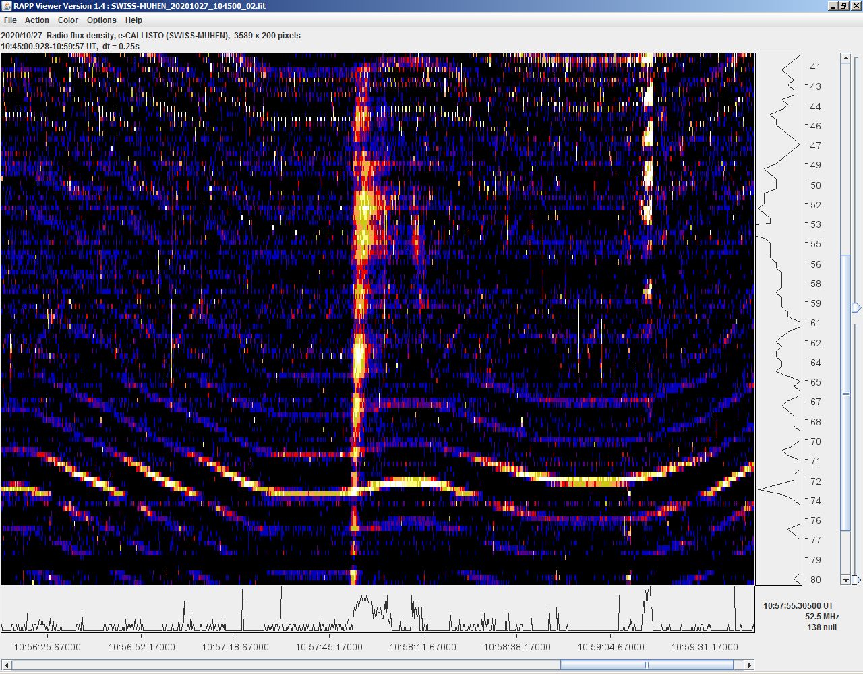Click the horizontal scrollbar right arrow

(x=749, y=665)
